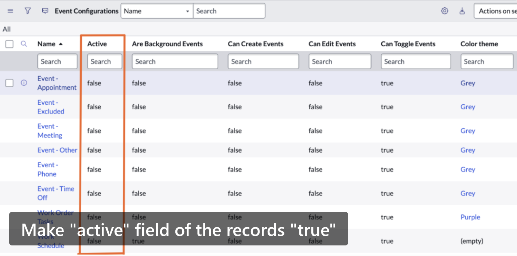The height and width of the screenshot is (256, 517).
Task: Expand the Name search field dropdown
Action: point(157,11)
